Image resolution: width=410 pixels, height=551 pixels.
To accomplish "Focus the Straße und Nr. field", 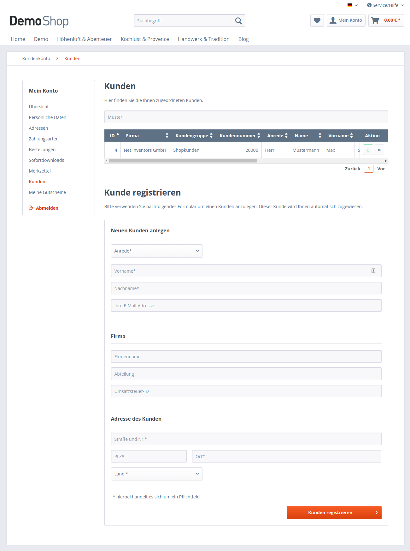I will 246,439.
